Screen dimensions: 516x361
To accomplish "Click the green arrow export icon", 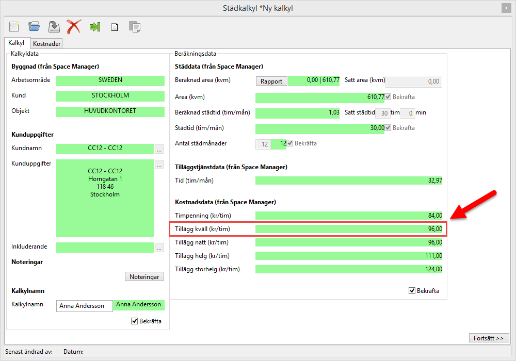I will [x=94, y=26].
